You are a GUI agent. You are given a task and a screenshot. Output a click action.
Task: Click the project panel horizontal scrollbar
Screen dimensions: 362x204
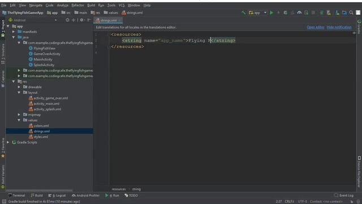(39, 191)
